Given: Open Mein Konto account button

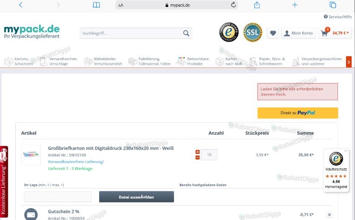Looking at the screenshot, I should pyautogui.click(x=299, y=33).
